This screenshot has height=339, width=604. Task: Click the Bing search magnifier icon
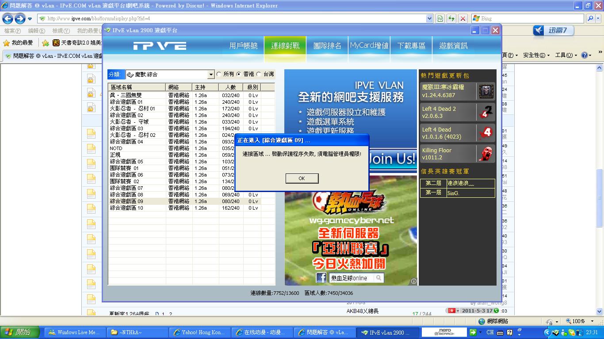[590, 19]
